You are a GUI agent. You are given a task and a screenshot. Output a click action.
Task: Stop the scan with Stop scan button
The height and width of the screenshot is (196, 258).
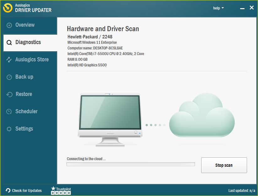(x=224, y=165)
